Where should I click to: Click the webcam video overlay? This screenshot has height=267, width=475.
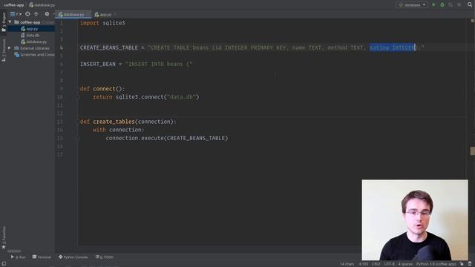pos(415,220)
